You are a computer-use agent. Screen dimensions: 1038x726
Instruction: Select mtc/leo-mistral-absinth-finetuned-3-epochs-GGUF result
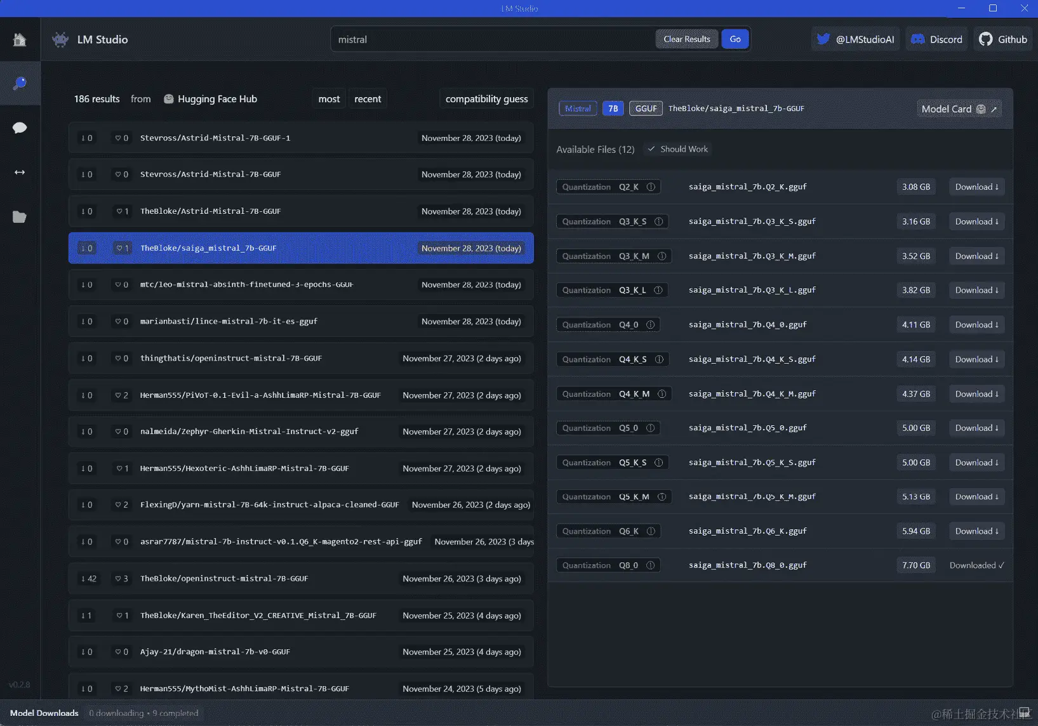tap(301, 285)
